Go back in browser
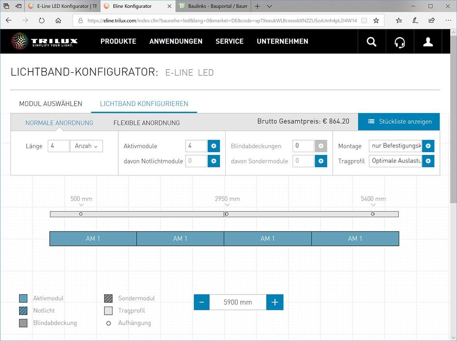 9,20
